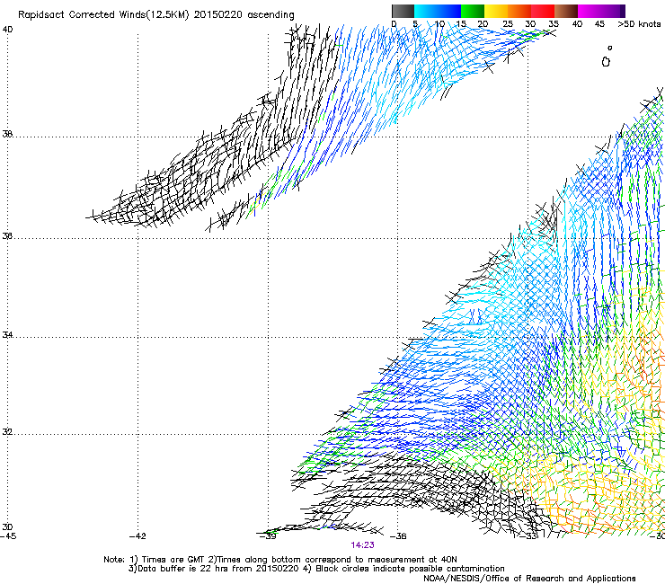This screenshot has width=665, height=584.
Task: Click the 'NOAA/NESDIS/Office of Research and Applications' credit
Action: [x=529, y=579]
